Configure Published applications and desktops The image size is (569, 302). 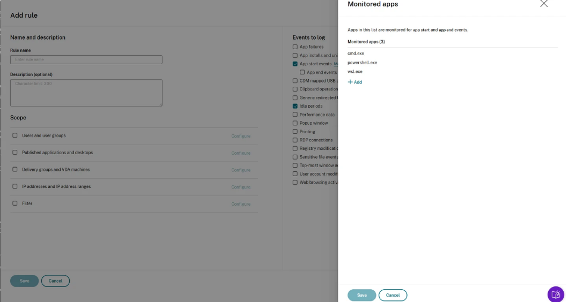(x=241, y=153)
